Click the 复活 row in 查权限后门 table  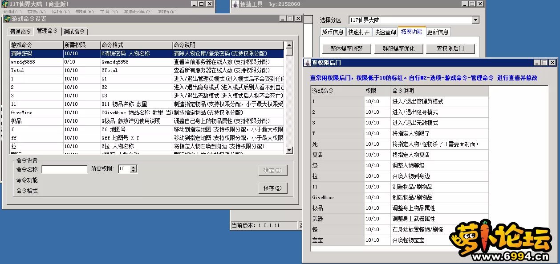pos(400,155)
